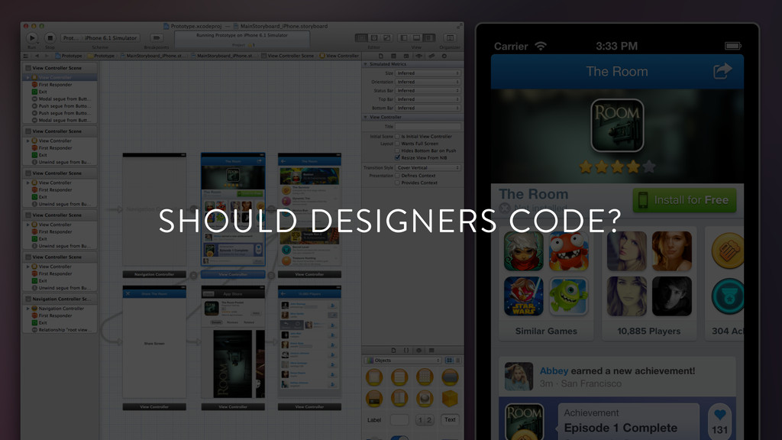Open the Status Bar dropdown
This screenshot has width=782, height=440.
point(428,91)
